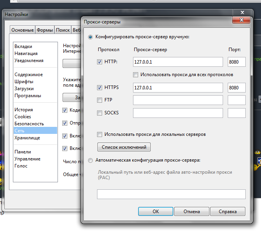Select История in settings list
The image size is (261, 235).
(35, 110)
